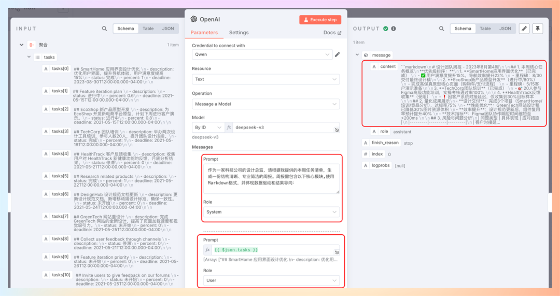Open the Resource dropdown showing Text
Image resolution: width=560 pixels, height=296 pixels.
tap(265, 79)
